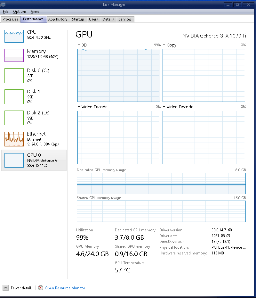Click the Fewer details button label
The image size is (256, 298).
click(22, 288)
